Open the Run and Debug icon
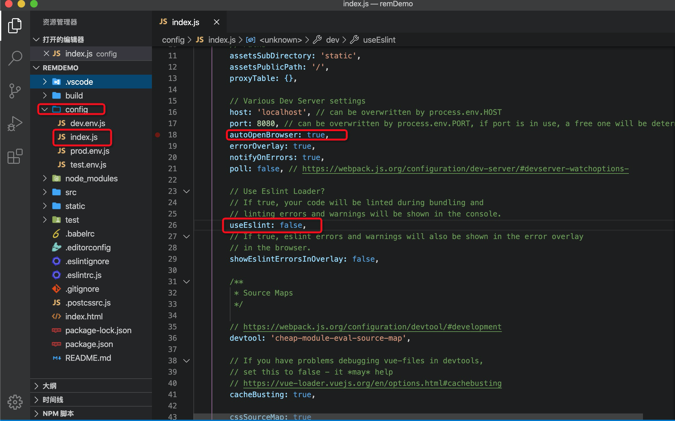The height and width of the screenshot is (421, 675). click(x=15, y=124)
